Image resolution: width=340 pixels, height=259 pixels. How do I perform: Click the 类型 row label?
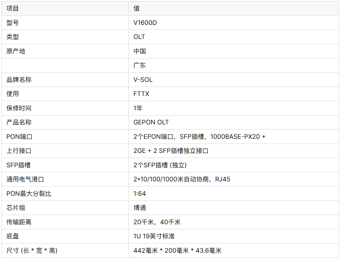click(x=13, y=37)
